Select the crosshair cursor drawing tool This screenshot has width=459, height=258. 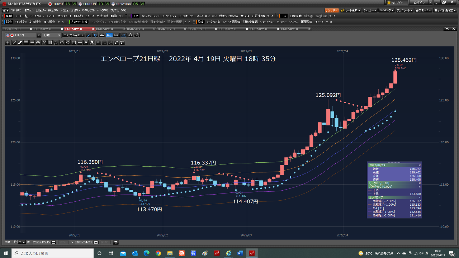click(8, 43)
